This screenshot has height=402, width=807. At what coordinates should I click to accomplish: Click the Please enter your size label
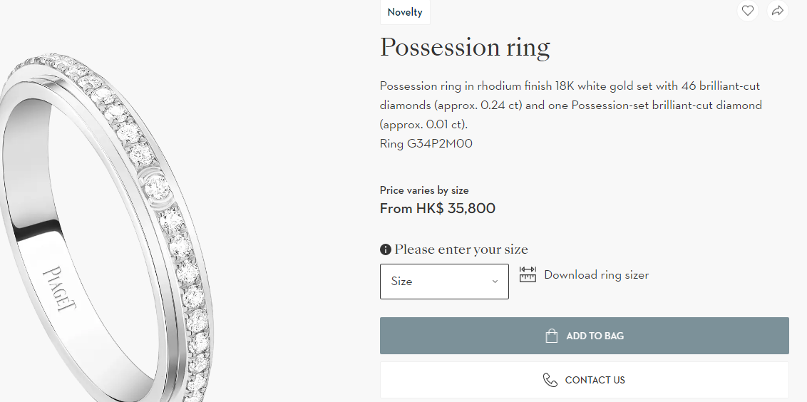(461, 249)
